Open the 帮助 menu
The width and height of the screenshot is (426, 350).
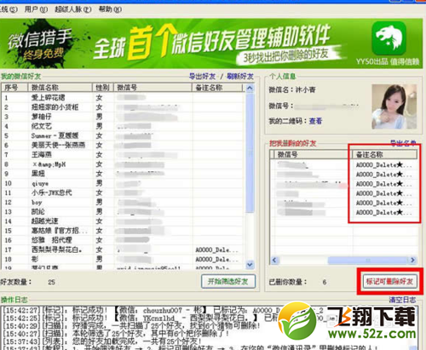point(110,9)
